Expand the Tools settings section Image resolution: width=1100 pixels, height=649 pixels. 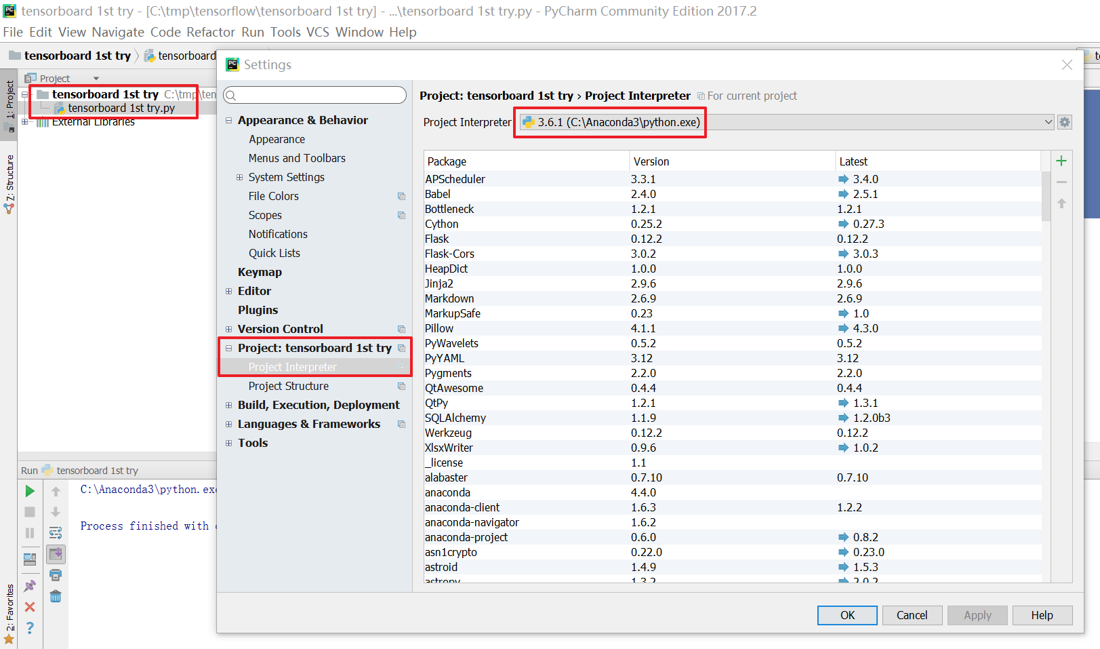228,443
